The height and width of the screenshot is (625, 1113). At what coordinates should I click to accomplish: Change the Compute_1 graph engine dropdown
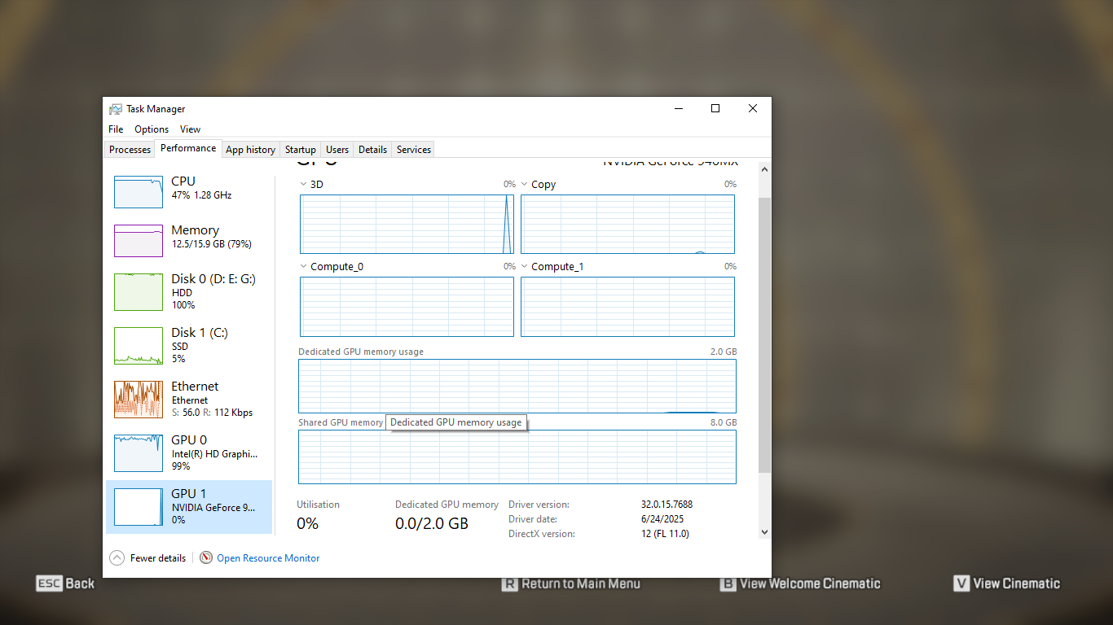pyautogui.click(x=525, y=267)
